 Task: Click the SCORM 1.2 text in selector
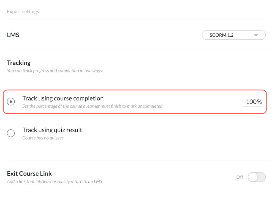(221, 35)
